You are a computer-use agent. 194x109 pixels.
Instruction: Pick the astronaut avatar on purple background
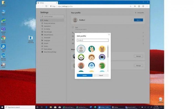tap(102, 57)
